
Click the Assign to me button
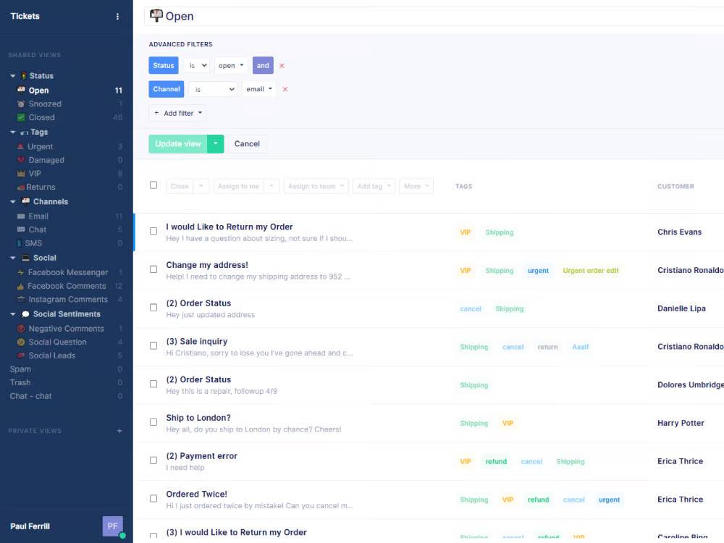coord(238,186)
